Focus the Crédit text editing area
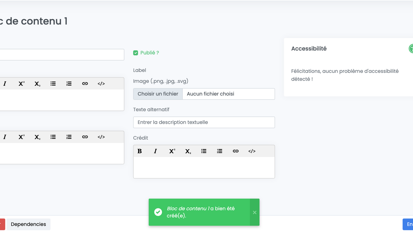The width and height of the screenshot is (413, 232). pyautogui.click(x=204, y=168)
